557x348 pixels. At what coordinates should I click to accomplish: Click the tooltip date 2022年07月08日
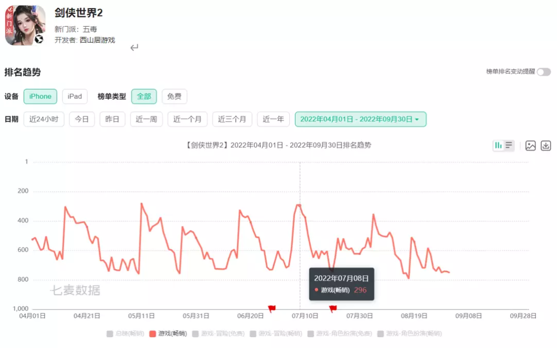point(341,278)
